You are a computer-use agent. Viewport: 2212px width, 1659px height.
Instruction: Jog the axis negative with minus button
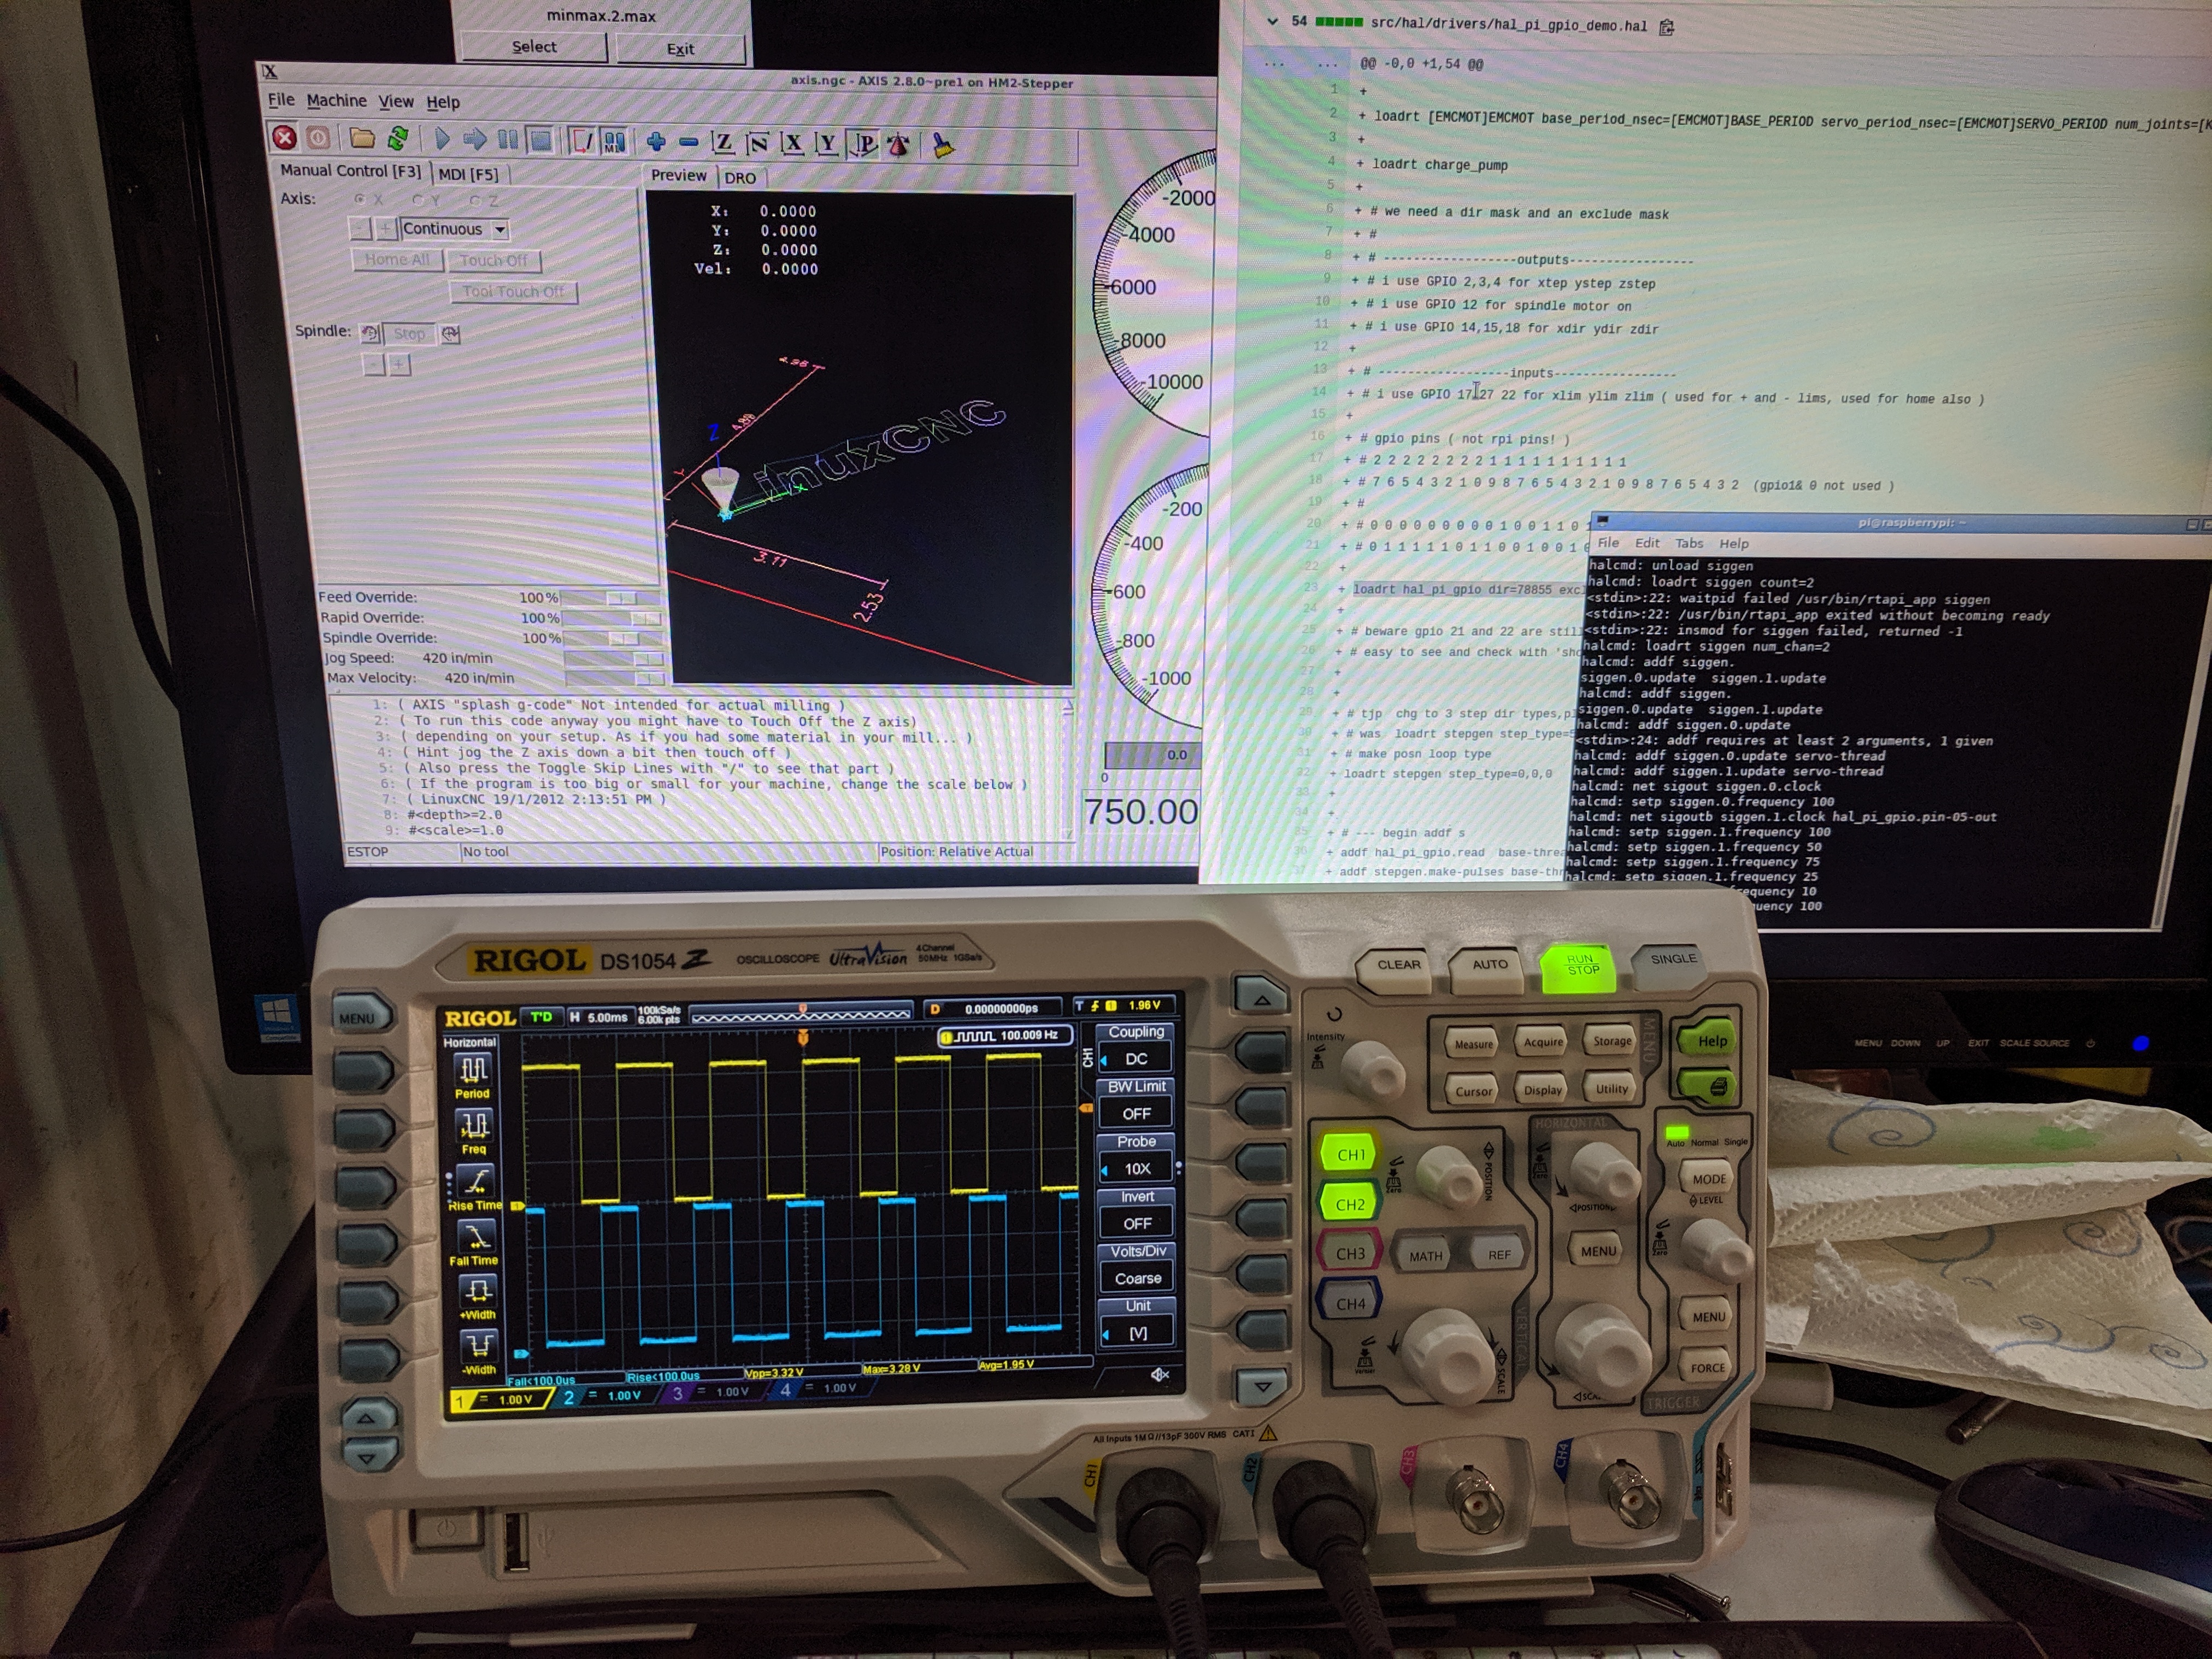tap(360, 229)
